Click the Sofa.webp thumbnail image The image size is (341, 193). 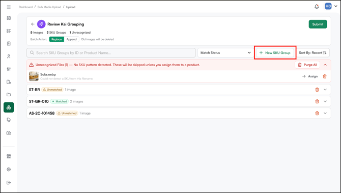click(34, 76)
